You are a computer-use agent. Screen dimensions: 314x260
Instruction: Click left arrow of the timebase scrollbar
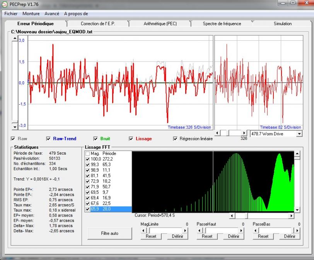click(217, 133)
